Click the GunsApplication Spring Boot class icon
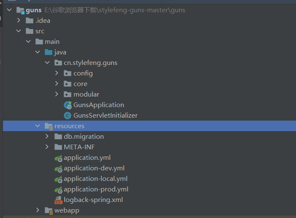296x218 pixels. coord(68,105)
